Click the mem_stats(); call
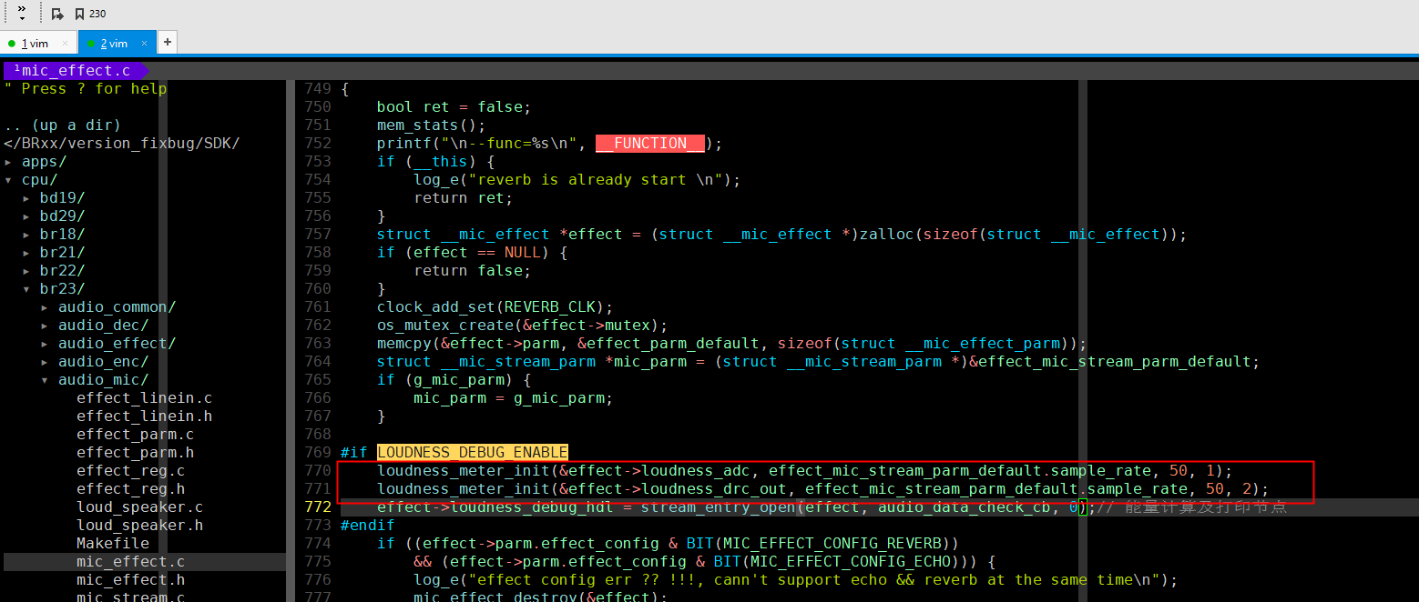 point(432,125)
